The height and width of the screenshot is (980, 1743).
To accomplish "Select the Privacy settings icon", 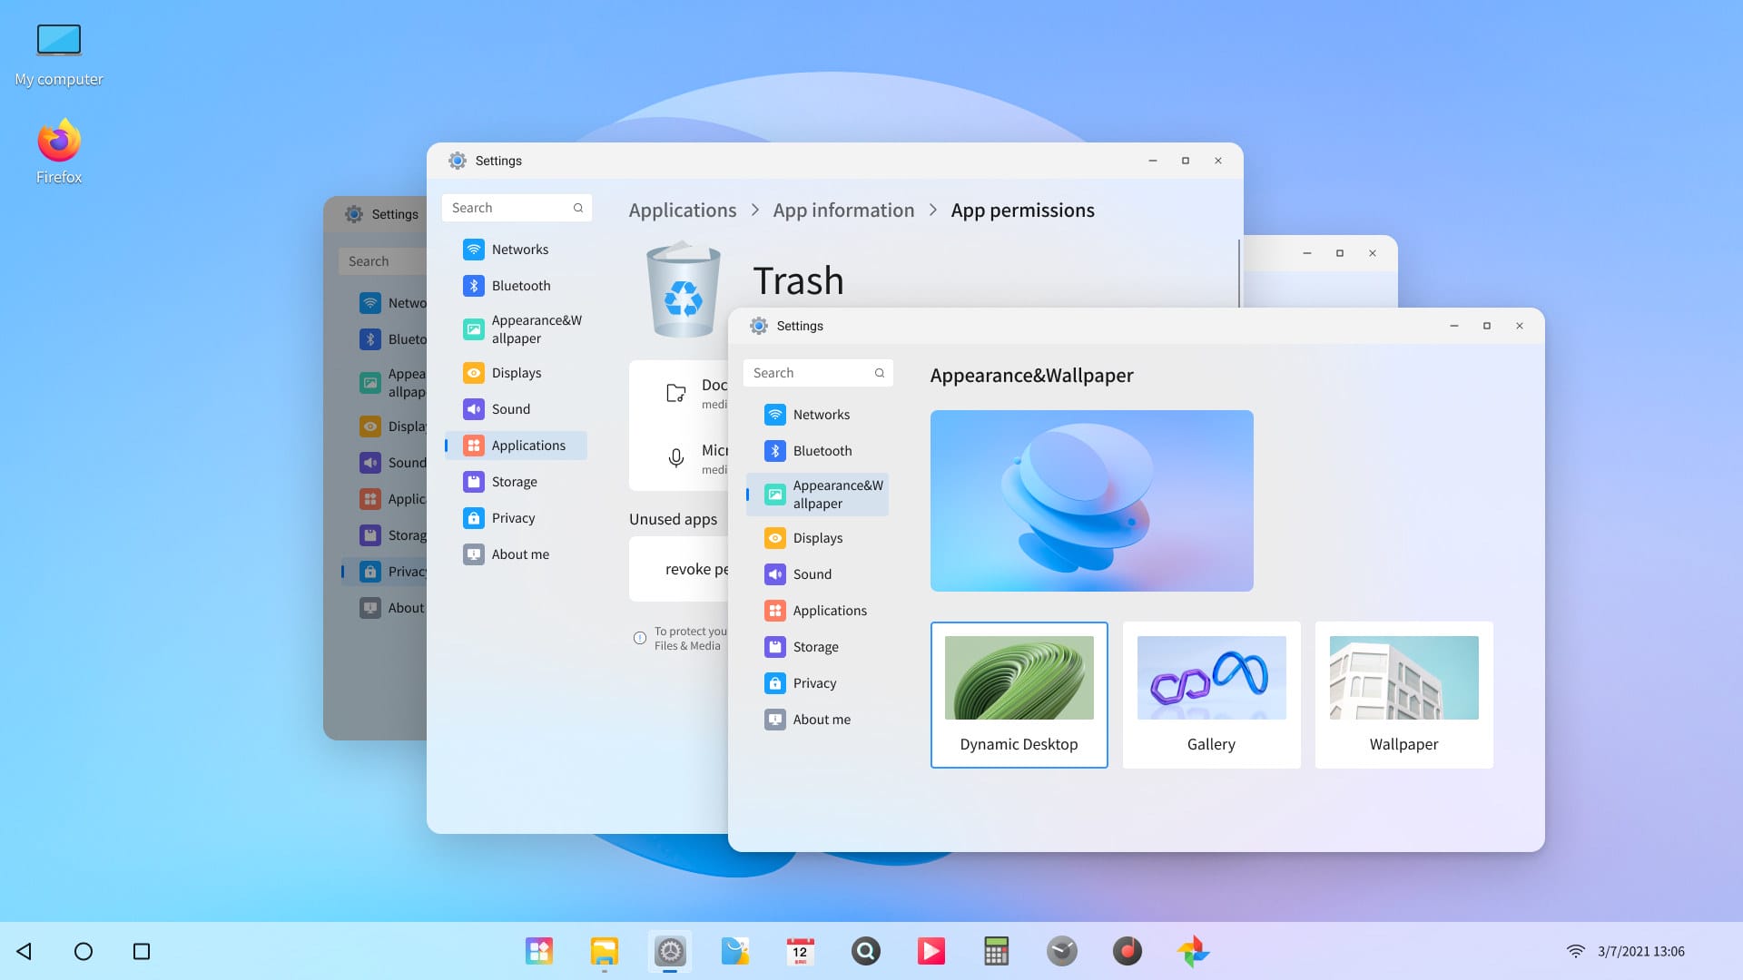I will (774, 682).
